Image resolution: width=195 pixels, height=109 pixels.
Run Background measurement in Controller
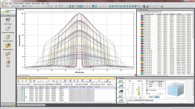point(121,97)
